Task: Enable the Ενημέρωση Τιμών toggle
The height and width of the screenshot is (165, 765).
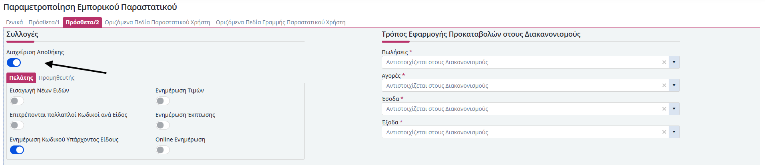Action: [x=163, y=101]
